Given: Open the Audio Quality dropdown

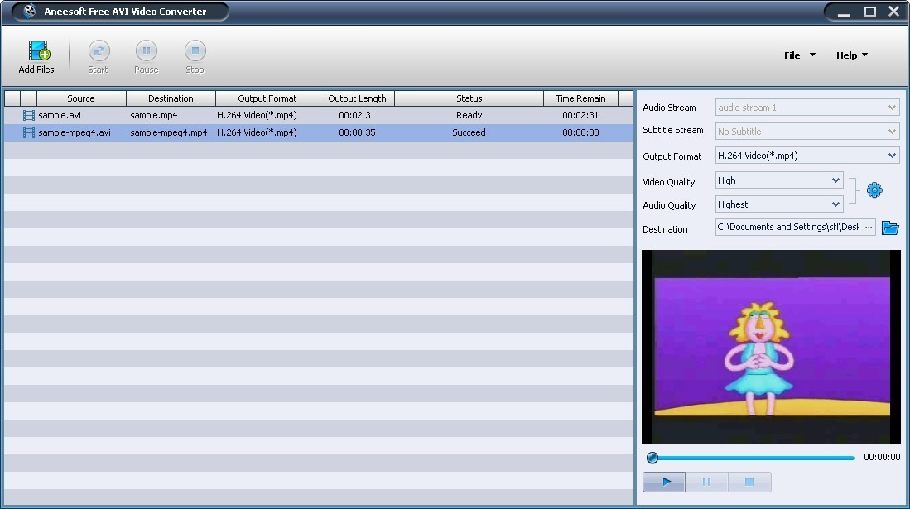Looking at the screenshot, I should 835,204.
